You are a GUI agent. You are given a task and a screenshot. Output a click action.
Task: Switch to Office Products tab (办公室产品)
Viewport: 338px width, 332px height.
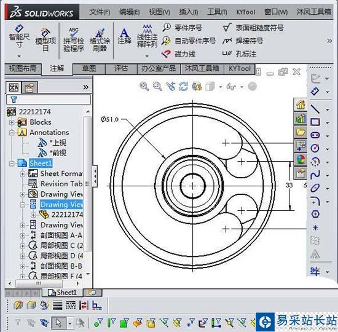click(x=159, y=69)
